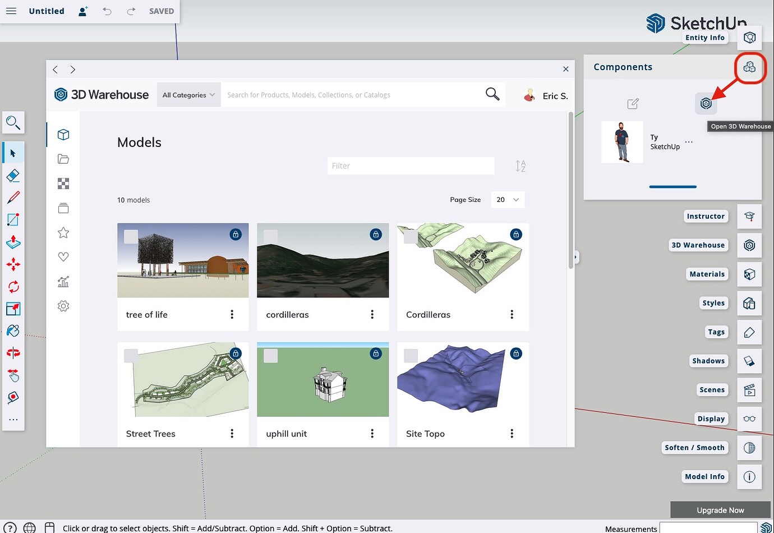Click the Upgrade Now button

point(720,509)
